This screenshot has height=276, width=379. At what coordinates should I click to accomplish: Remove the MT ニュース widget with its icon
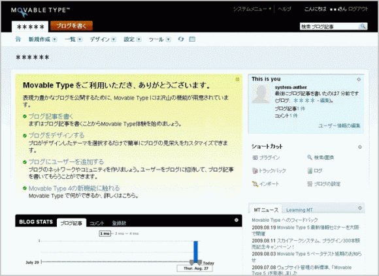click(359, 208)
